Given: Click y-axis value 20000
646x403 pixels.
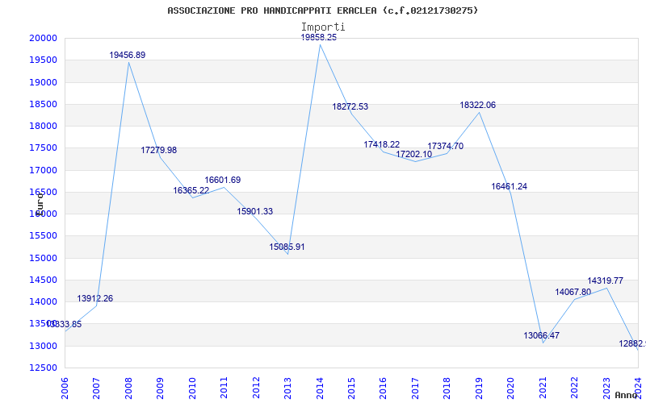Looking at the screenshot, I should [43, 38].
